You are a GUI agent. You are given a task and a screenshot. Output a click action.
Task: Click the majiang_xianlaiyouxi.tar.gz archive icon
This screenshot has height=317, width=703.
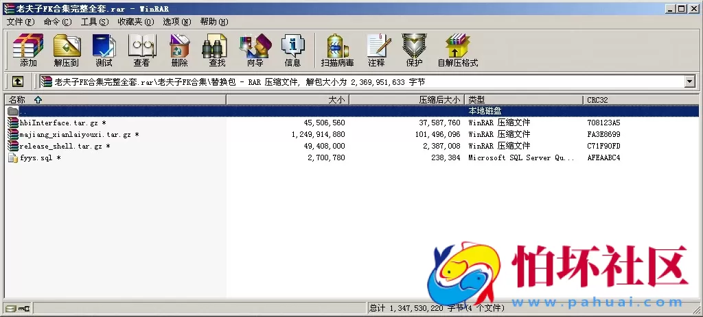point(13,134)
